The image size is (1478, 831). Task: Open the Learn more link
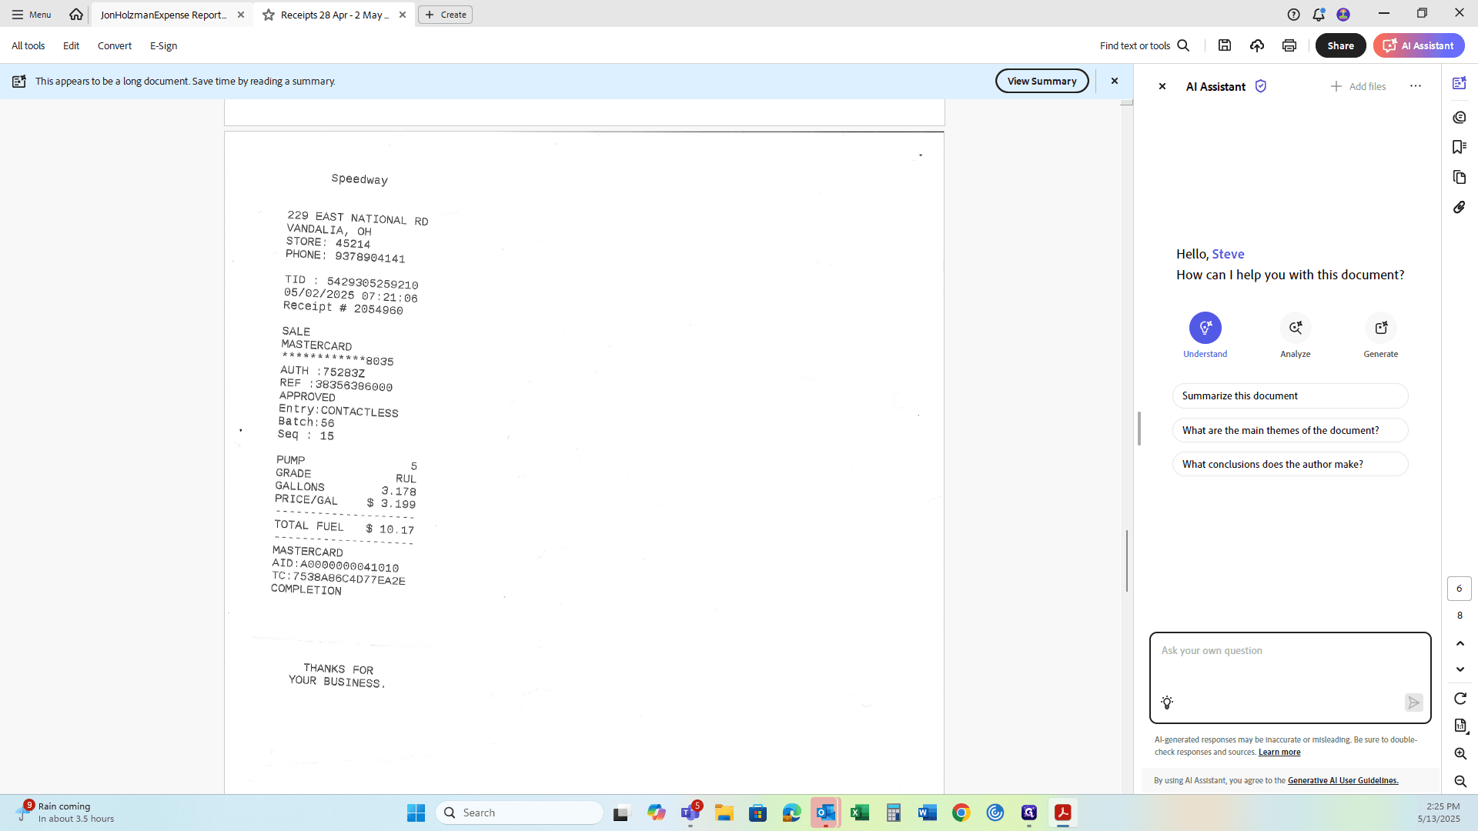coord(1279,753)
